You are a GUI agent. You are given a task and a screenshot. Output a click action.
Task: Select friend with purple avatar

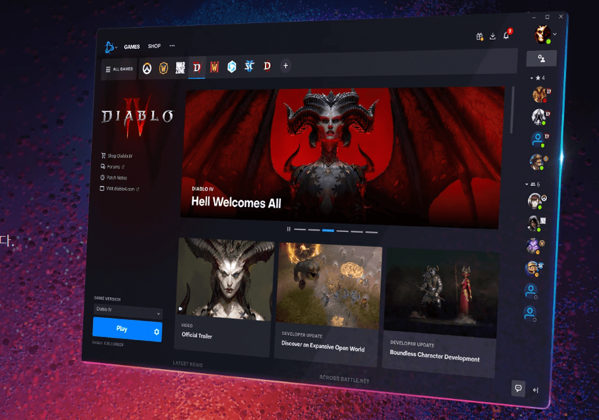pyautogui.click(x=534, y=246)
